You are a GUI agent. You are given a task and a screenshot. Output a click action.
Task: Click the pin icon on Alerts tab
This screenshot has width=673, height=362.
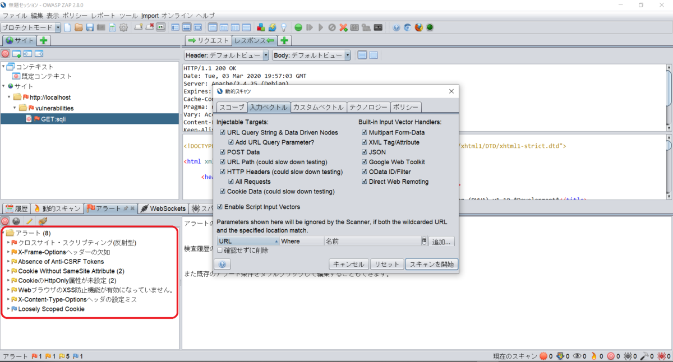pyautogui.click(x=126, y=208)
